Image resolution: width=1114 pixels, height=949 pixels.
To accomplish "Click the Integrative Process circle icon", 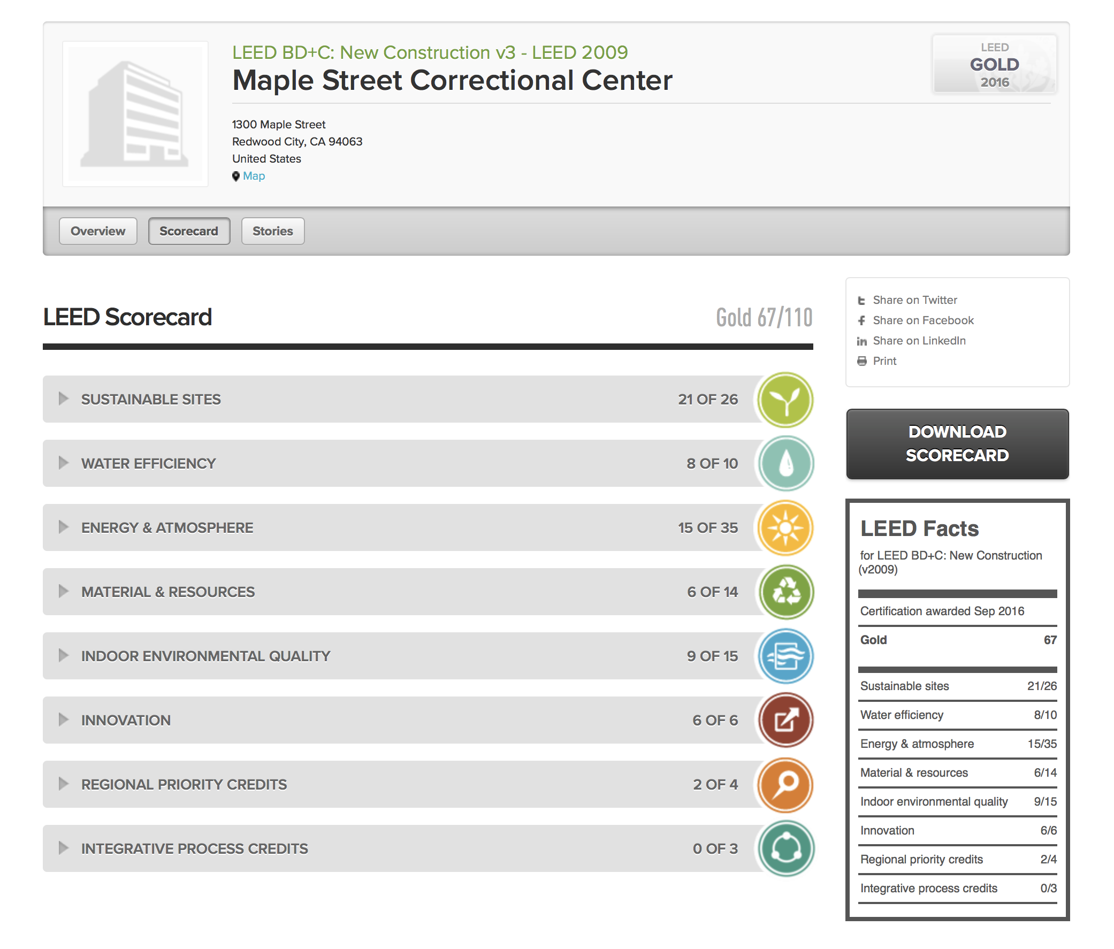I will [x=785, y=848].
